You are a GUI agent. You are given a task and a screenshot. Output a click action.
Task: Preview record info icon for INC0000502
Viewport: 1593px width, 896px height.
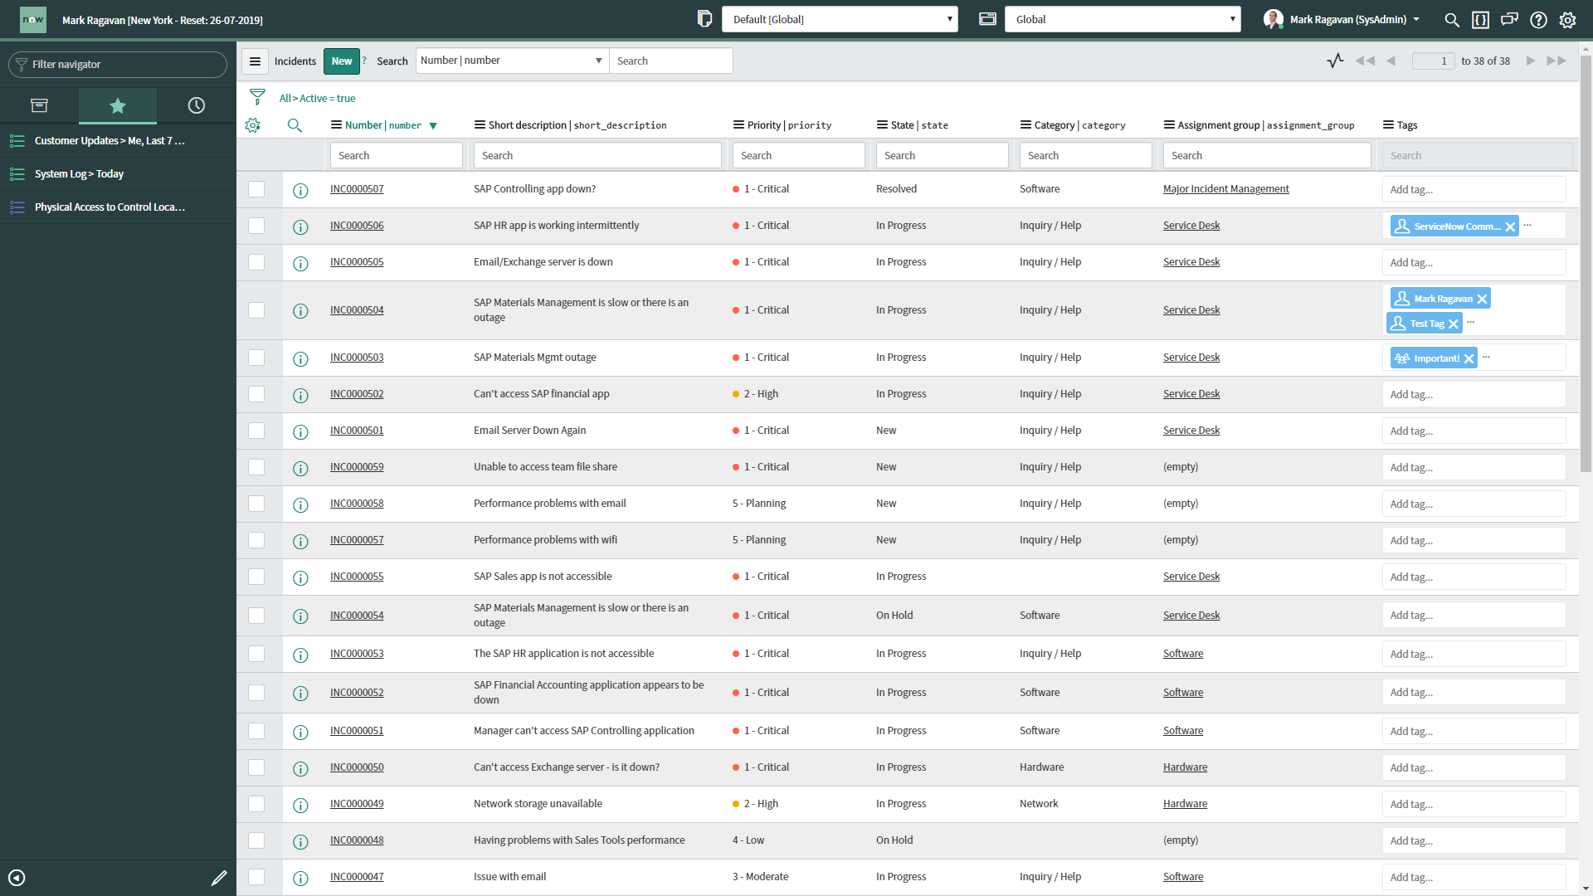300,395
